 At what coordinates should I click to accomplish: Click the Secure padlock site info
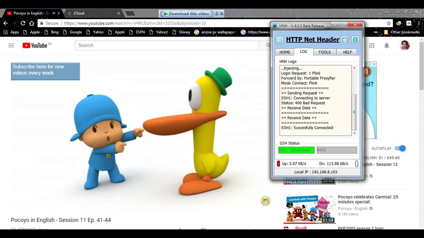[49, 23]
